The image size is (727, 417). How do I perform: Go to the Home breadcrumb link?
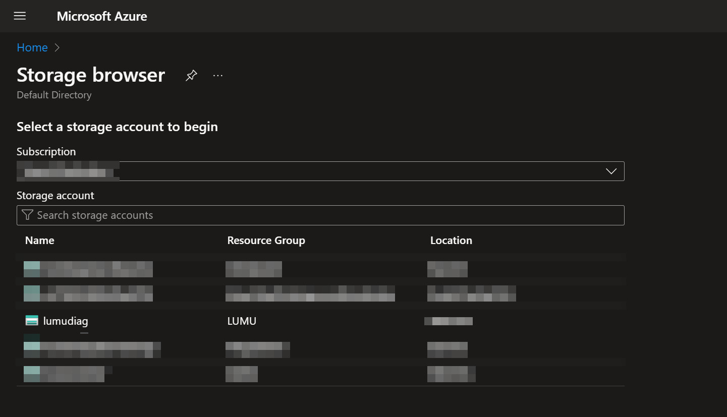[x=32, y=47]
